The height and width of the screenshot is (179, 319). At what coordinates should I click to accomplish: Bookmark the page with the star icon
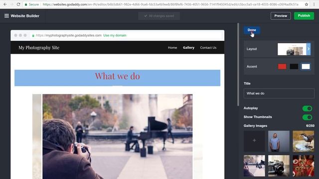point(307,4)
